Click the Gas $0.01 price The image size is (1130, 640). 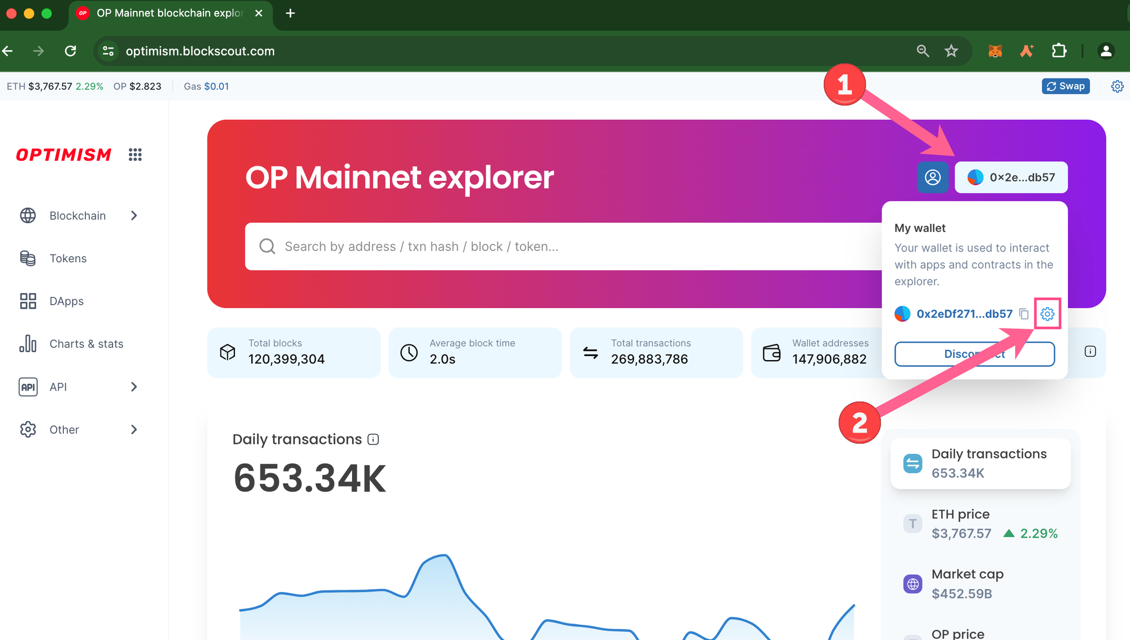(206, 87)
